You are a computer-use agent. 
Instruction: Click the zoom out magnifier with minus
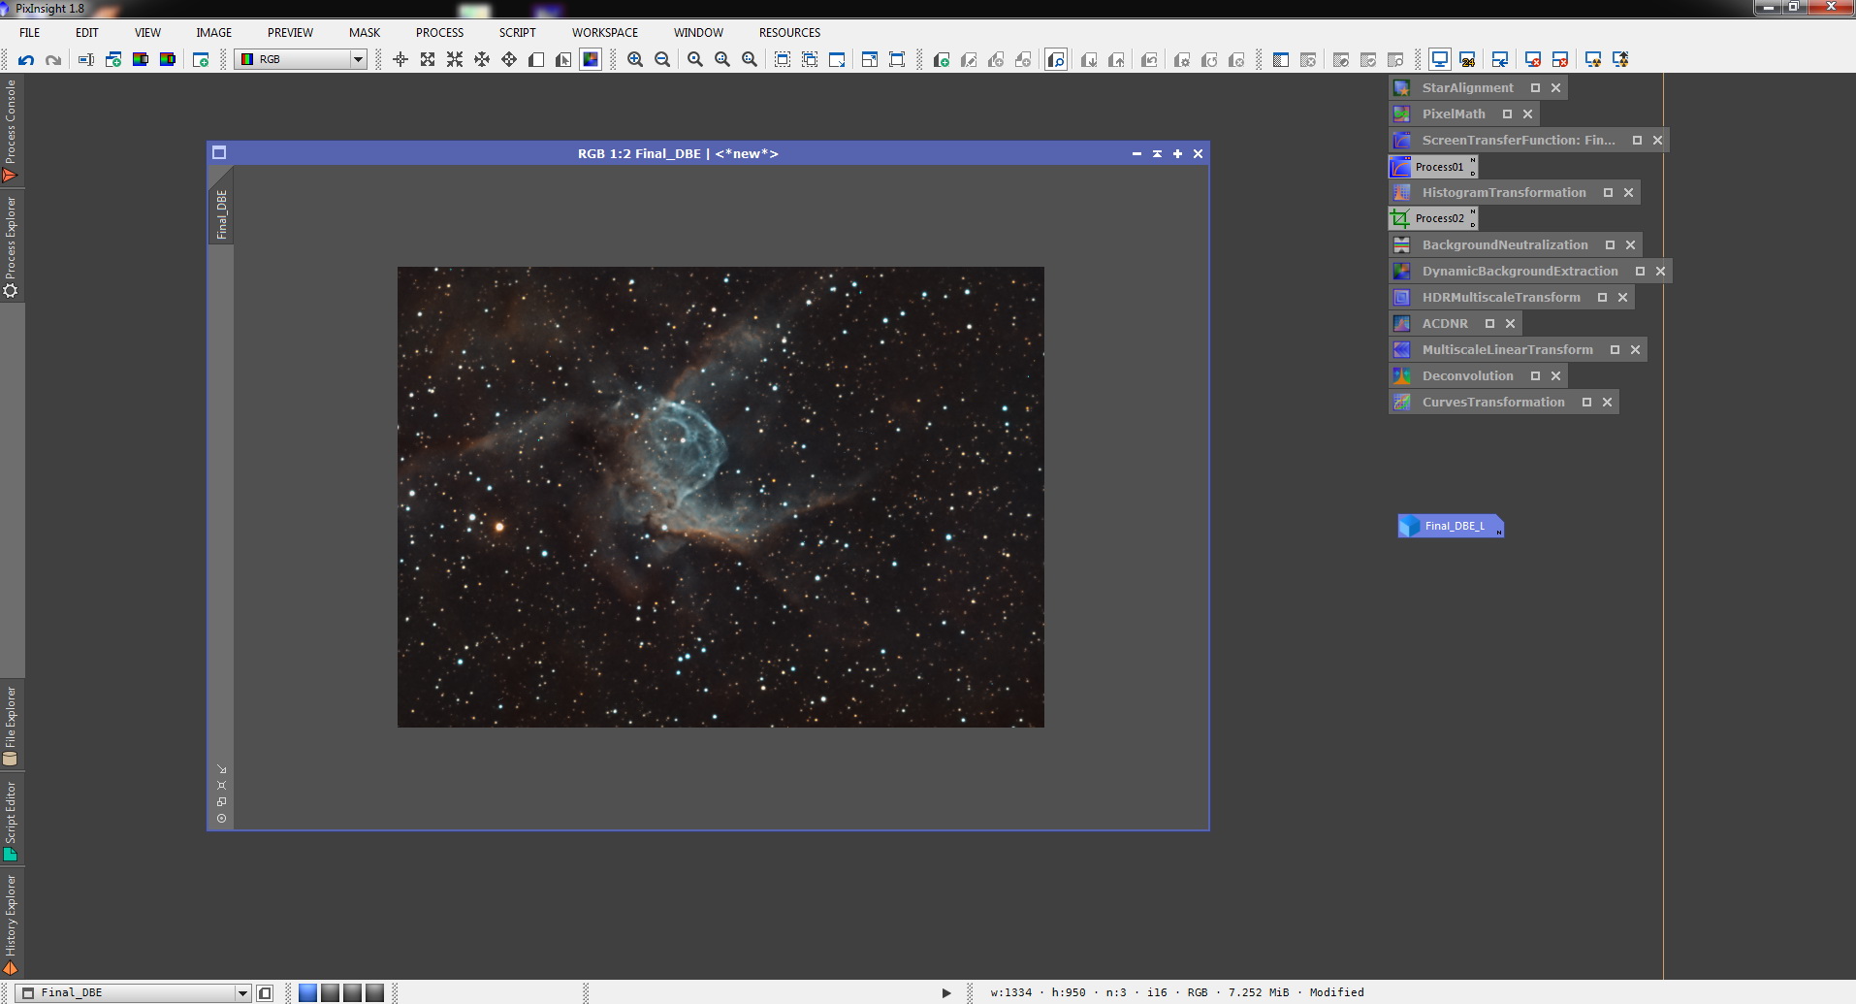click(662, 60)
